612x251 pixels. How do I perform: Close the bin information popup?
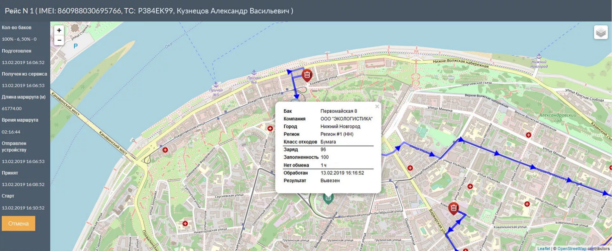(x=377, y=106)
